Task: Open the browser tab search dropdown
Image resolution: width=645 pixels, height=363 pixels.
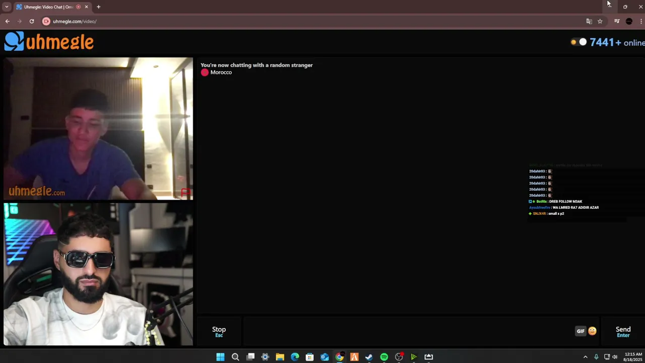Action: click(7, 7)
